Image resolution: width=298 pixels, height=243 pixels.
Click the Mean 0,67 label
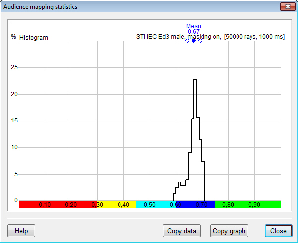click(x=194, y=29)
